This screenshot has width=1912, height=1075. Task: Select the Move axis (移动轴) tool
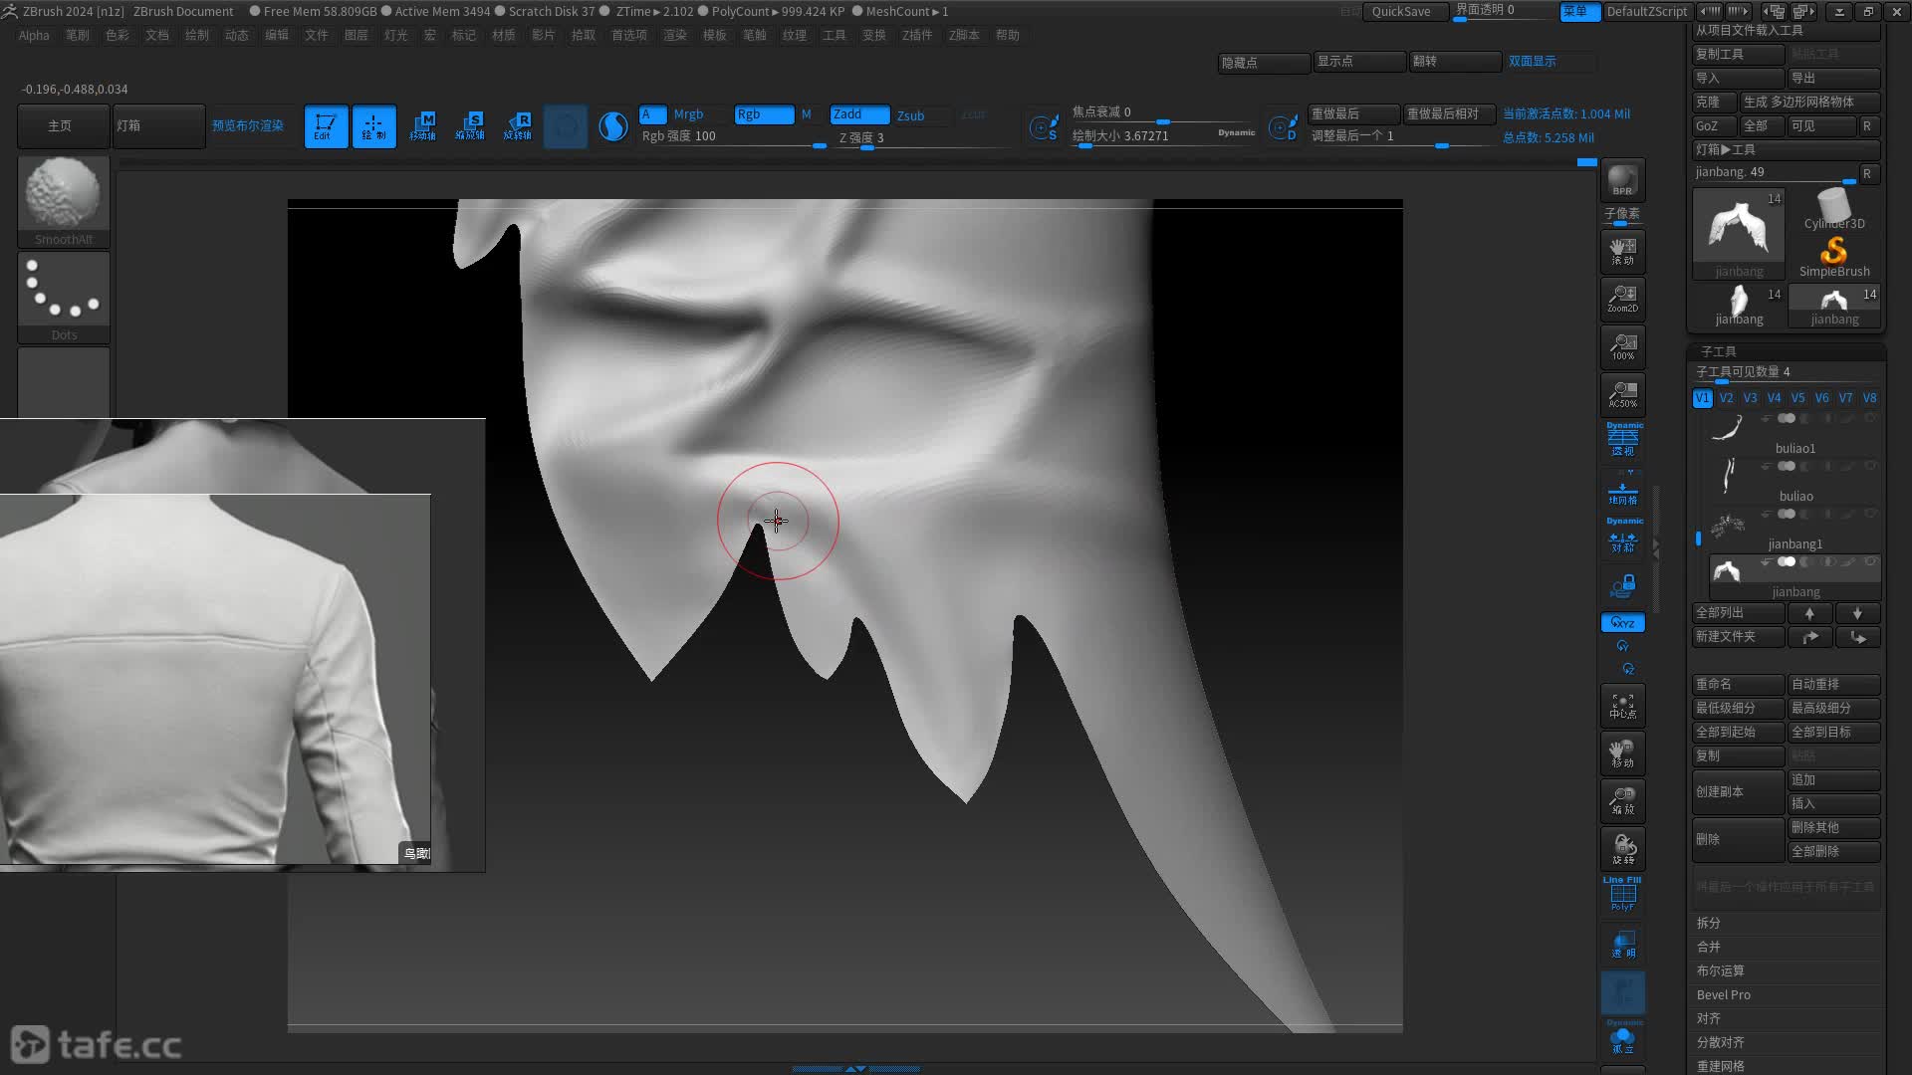[x=422, y=126]
